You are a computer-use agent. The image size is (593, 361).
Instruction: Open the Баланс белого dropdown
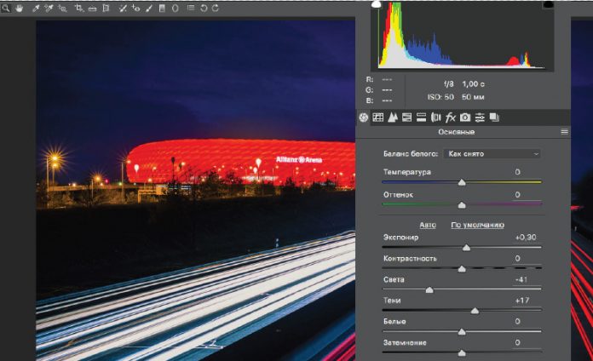pos(493,154)
